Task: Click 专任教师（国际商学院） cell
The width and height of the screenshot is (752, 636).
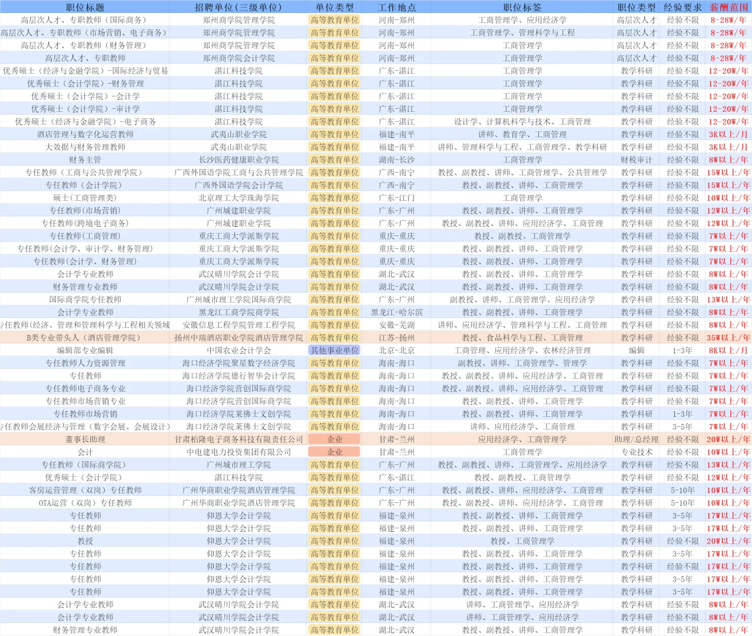Action: pos(85,465)
